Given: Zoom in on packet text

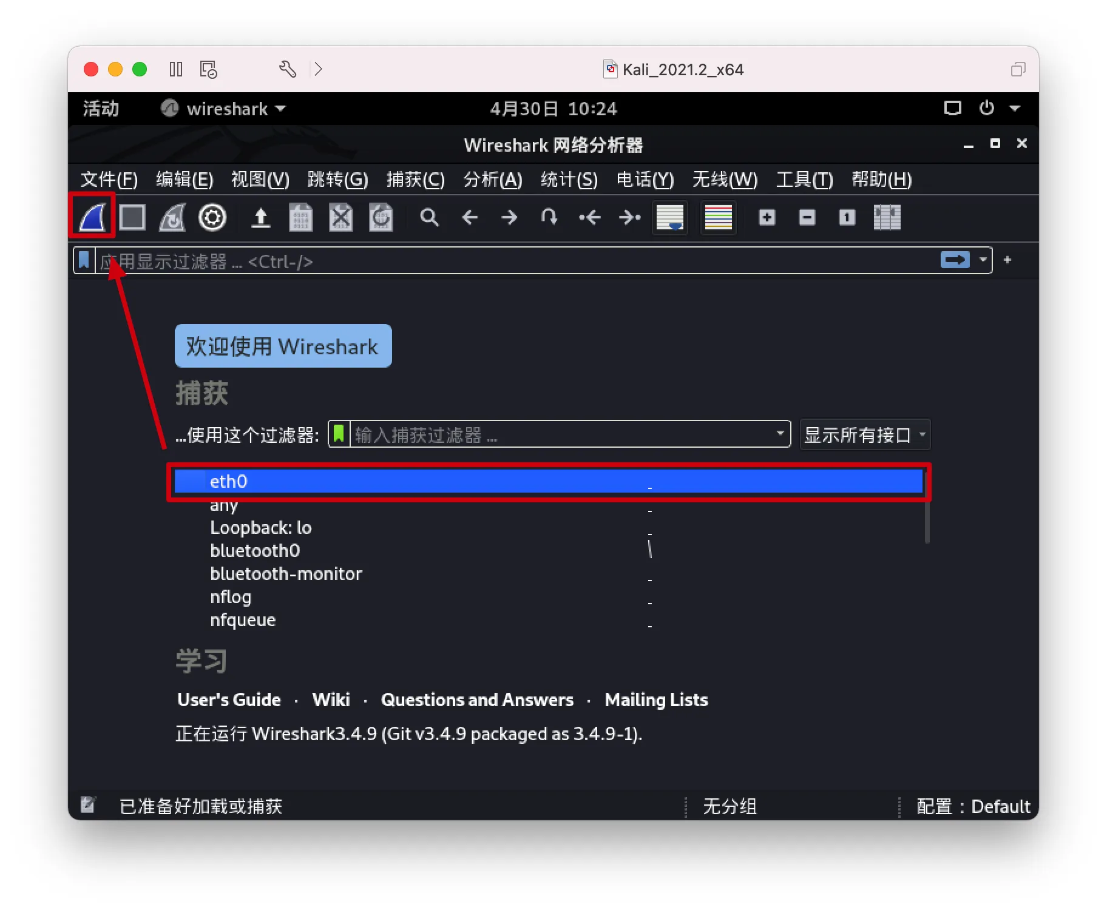Looking at the screenshot, I should click(x=767, y=217).
